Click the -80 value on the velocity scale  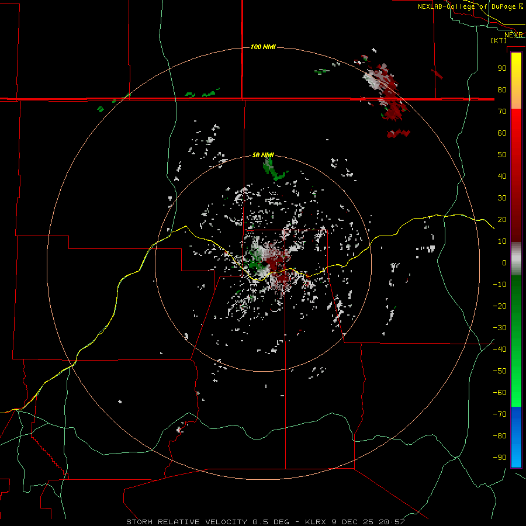[x=500, y=436]
